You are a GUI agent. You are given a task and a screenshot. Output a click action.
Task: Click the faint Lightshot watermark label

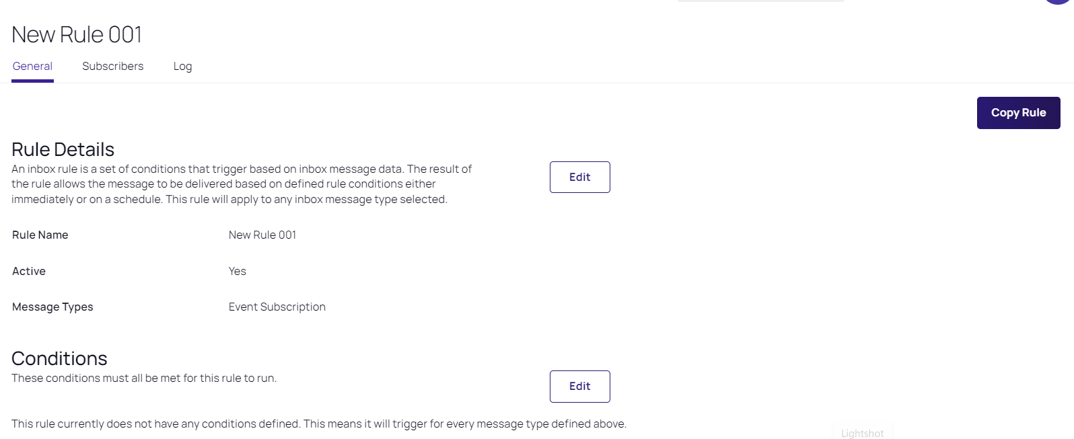click(x=862, y=434)
